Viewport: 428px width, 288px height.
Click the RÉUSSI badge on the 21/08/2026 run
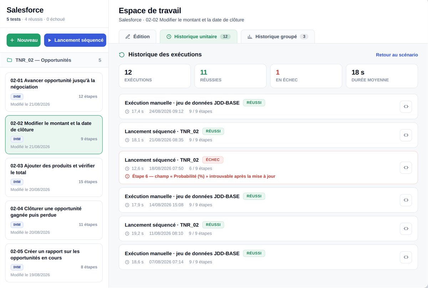pyautogui.click(x=213, y=131)
